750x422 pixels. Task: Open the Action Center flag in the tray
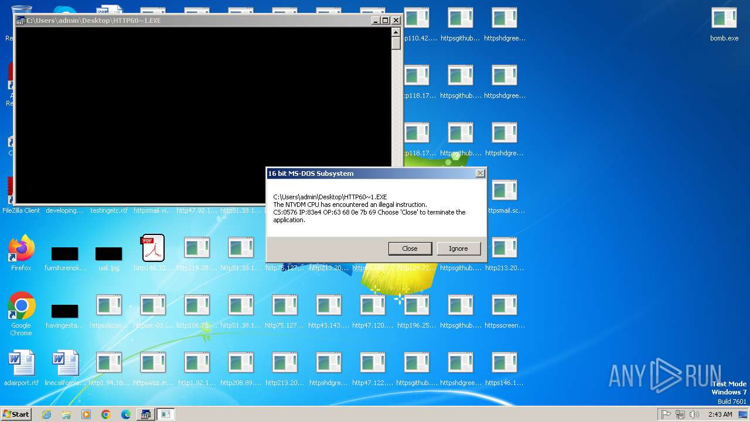click(666, 414)
